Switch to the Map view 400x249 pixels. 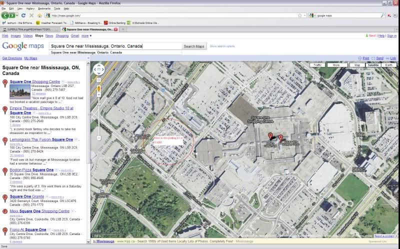(x=357, y=65)
